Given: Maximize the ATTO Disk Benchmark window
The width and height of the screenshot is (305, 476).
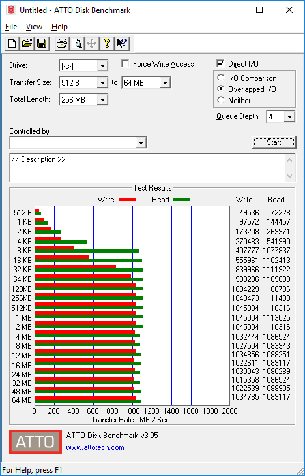Looking at the screenshot, I should (x=259, y=10).
